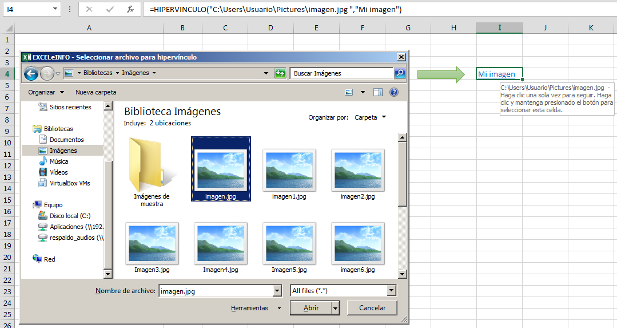Select Documentos in the Bibliotecas tree

point(66,140)
